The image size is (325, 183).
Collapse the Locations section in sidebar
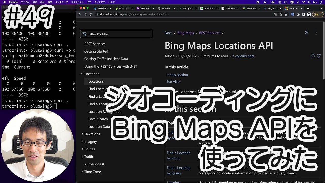[x=82, y=74]
